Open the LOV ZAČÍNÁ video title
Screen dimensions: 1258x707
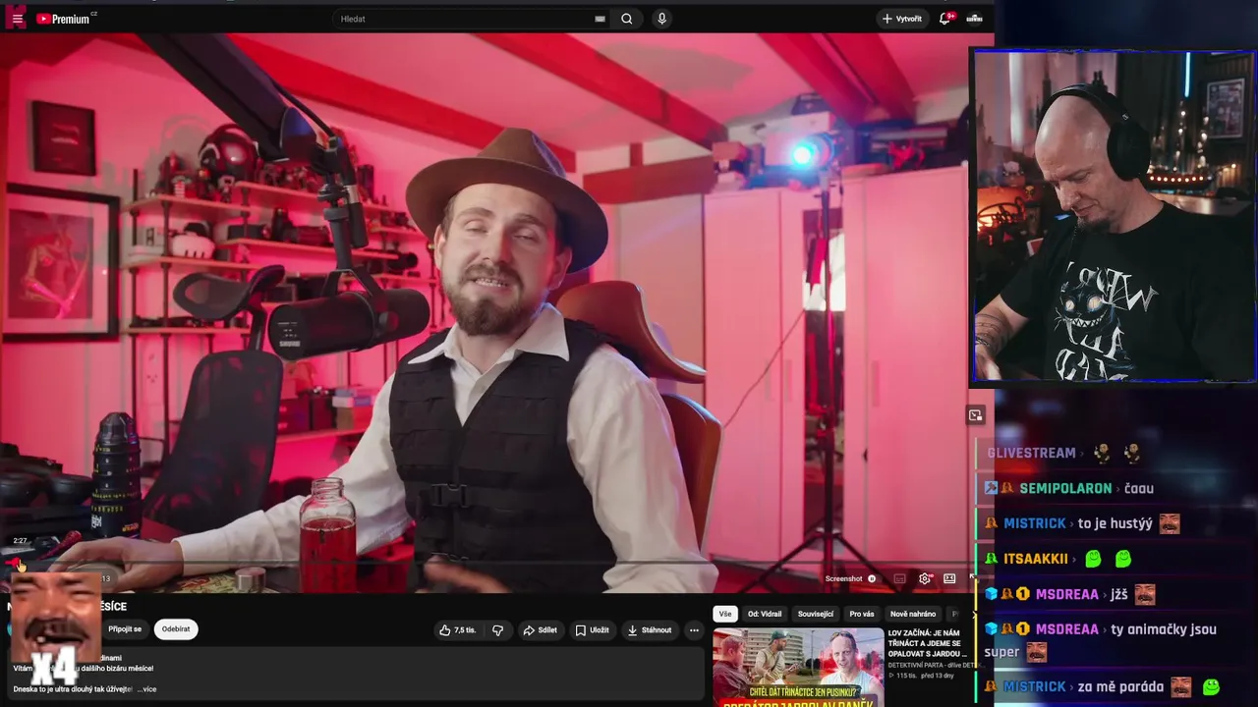pyautogui.click(x=928, y=643)
